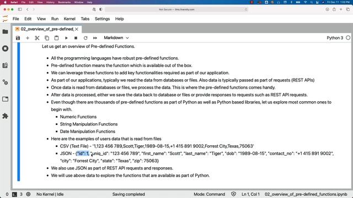Open the Bookmarks menu in macOS menu bar
The image size is (353, 198).
pos(65,2)
